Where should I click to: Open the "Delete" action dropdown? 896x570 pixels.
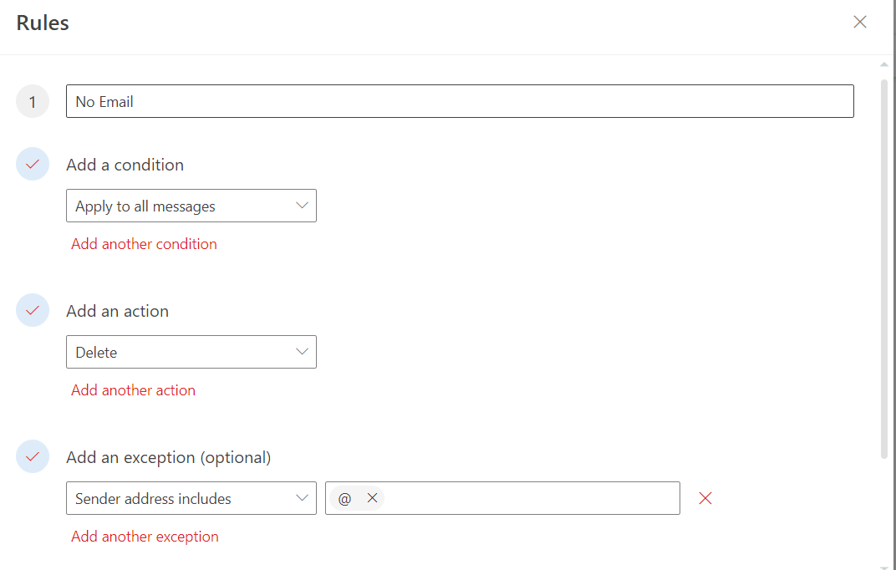191,352
